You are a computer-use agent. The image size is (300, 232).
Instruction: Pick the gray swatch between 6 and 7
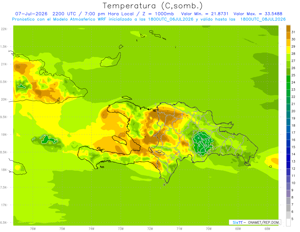[288, 208]
